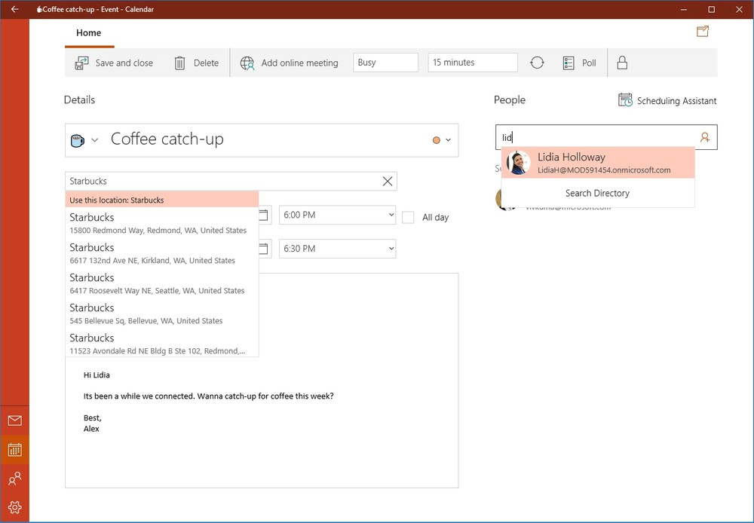The height and width of the screenshot is (523, 754).
Task: Expand the coffee cup event icon picker
Action: (84, 140)
